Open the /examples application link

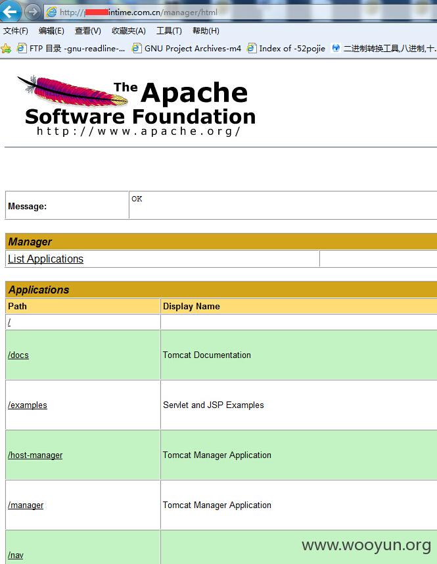pos(28,405)
